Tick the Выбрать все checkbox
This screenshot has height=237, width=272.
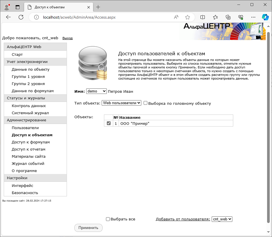click(108, 219)
